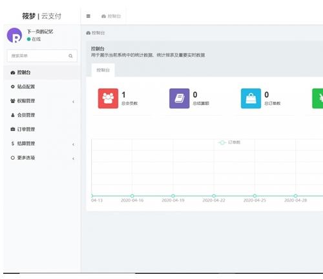Click the group icon beside 权限管理
Image resolution: width=323 pixels, height=279 pixels.
(13, 101)
